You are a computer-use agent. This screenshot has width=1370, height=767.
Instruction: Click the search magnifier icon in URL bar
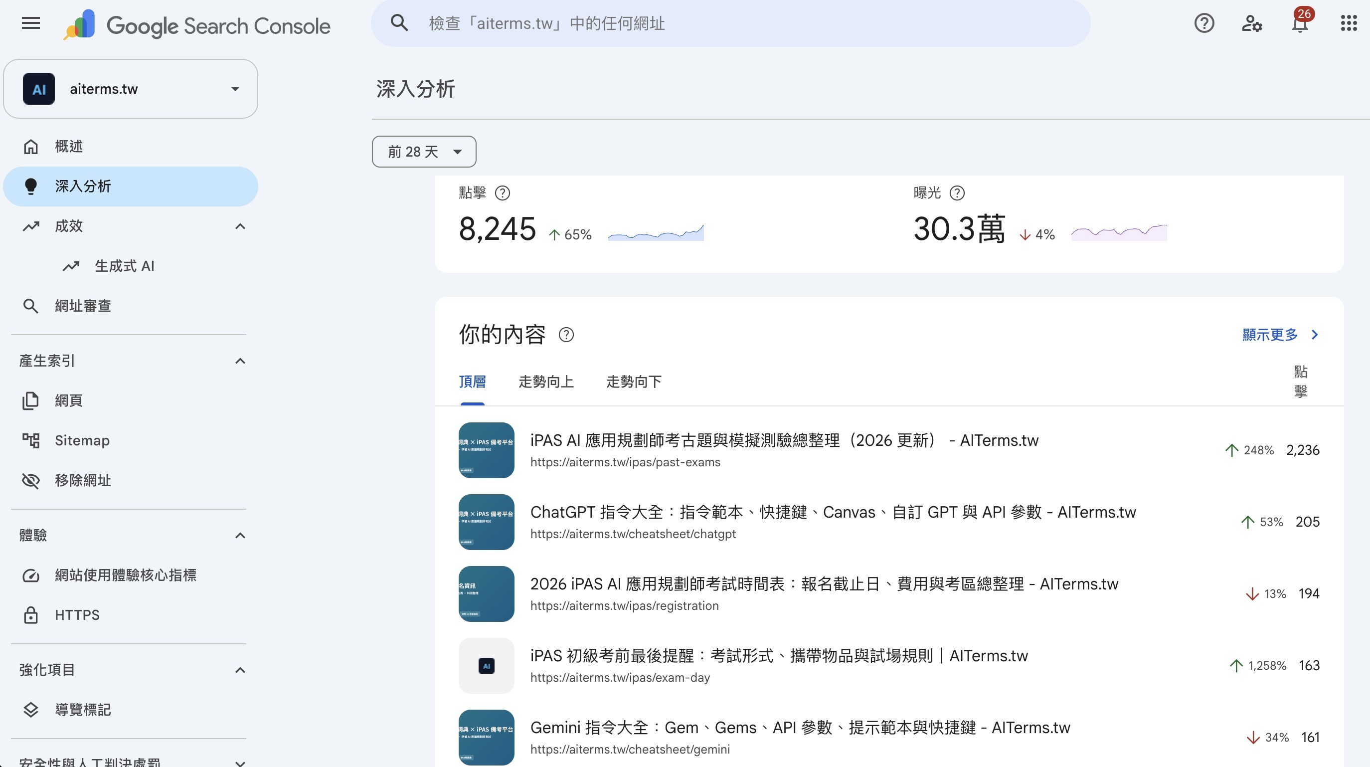399,23
